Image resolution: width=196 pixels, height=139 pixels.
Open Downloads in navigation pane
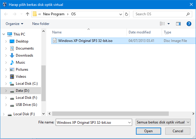pos(25,55)
